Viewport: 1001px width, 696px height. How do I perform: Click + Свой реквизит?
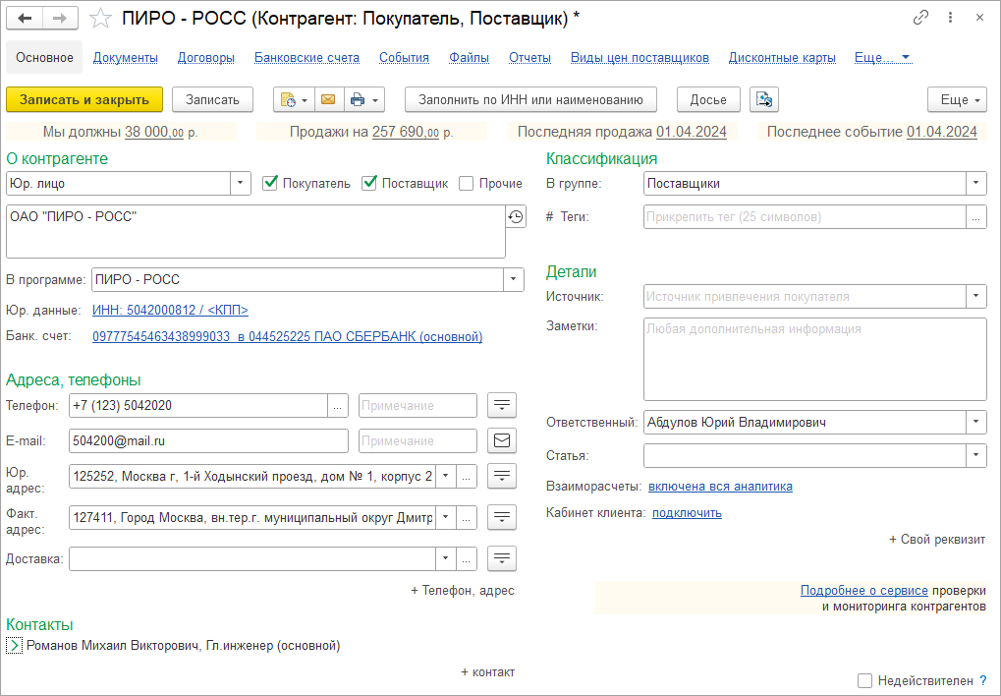937,540
